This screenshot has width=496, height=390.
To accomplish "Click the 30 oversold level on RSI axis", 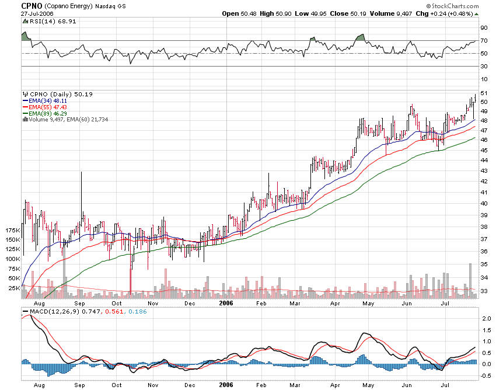I will 484,67.
